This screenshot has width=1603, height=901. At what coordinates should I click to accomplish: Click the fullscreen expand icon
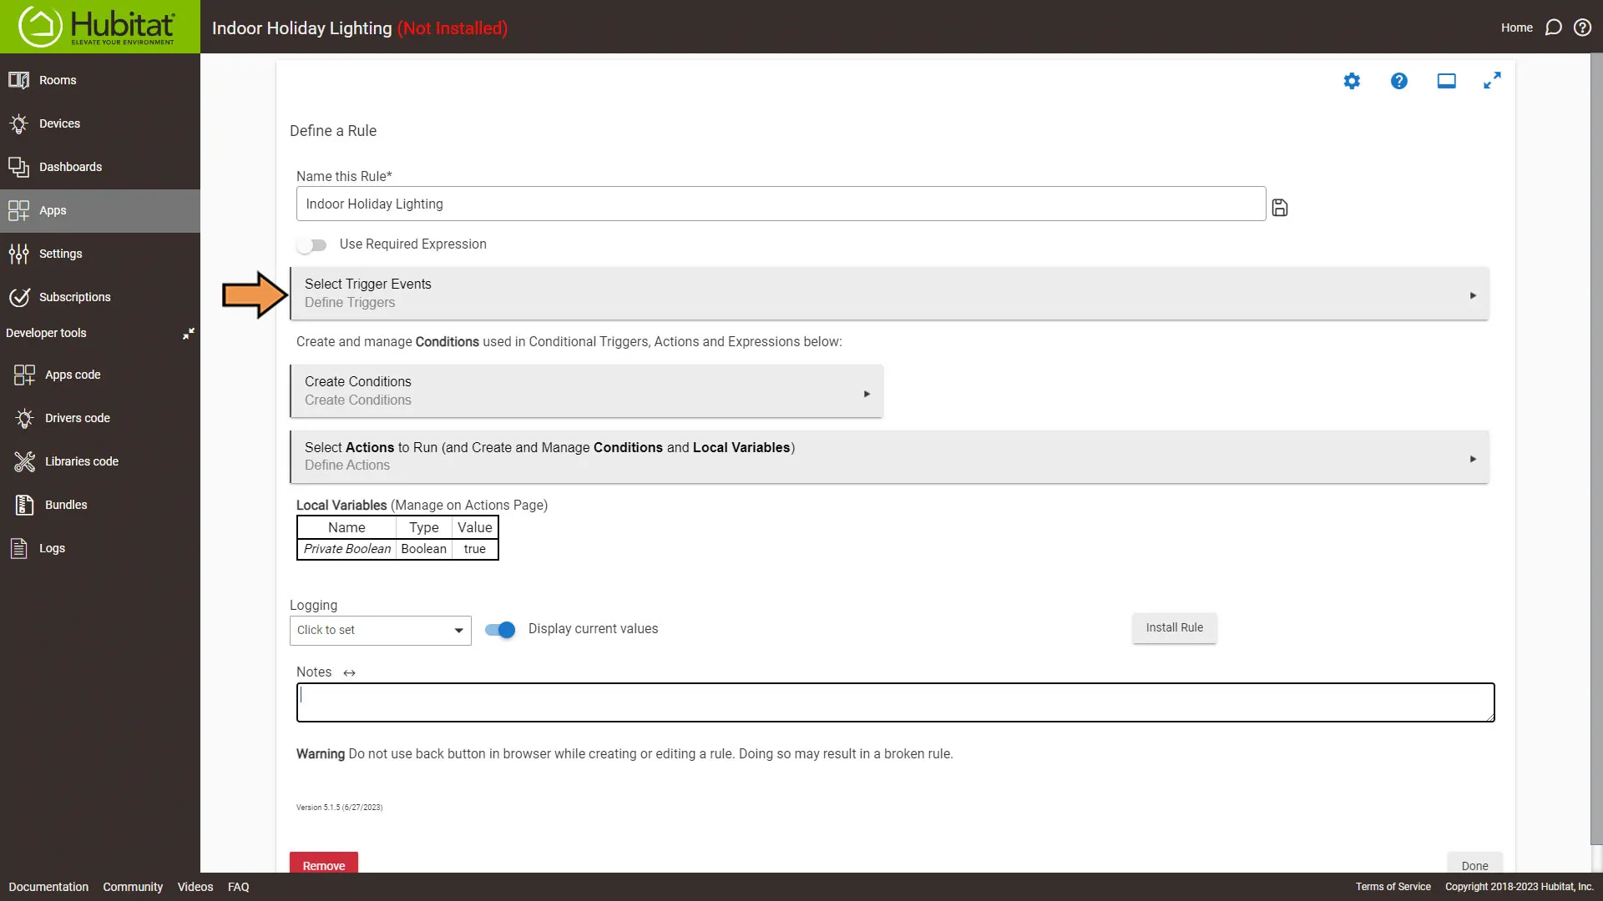tap(1493, 80)
